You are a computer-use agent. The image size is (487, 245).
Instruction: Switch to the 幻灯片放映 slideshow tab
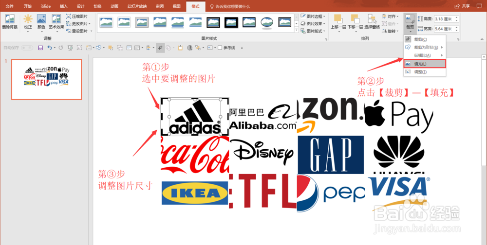click(x=137, y=6)
